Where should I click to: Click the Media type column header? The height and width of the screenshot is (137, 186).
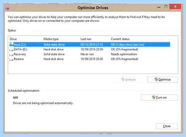51,39
